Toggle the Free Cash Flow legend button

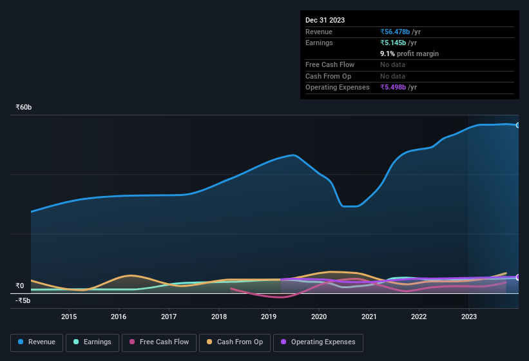point(159,342)
